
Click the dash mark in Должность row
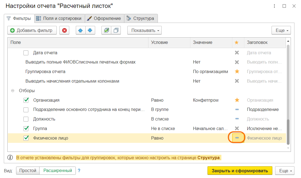(x=237, y=119)
